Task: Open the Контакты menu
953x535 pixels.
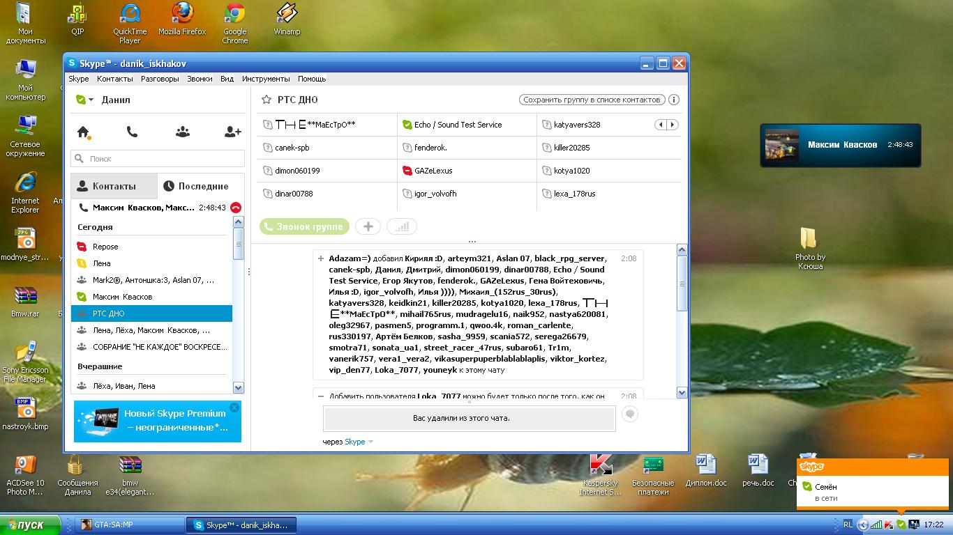Action: pos(114,79)
